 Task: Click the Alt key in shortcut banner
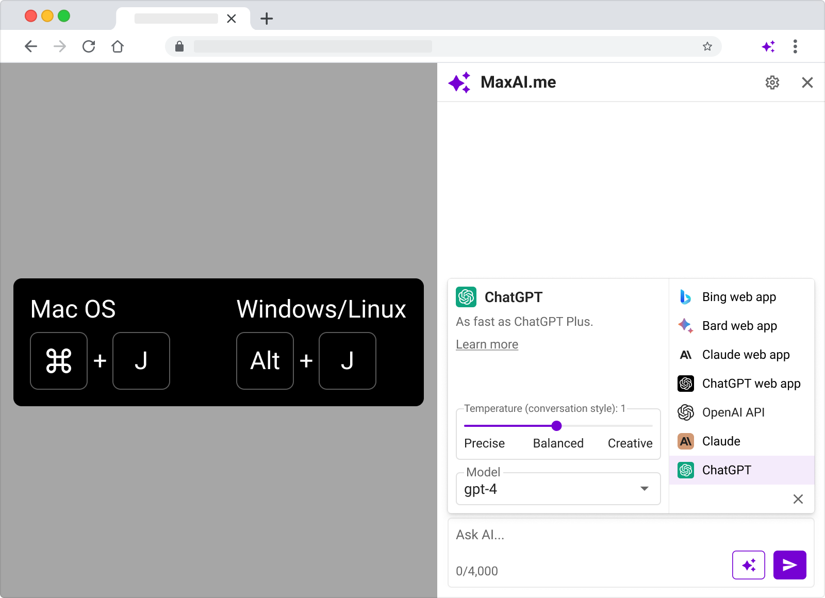(265, 361)
